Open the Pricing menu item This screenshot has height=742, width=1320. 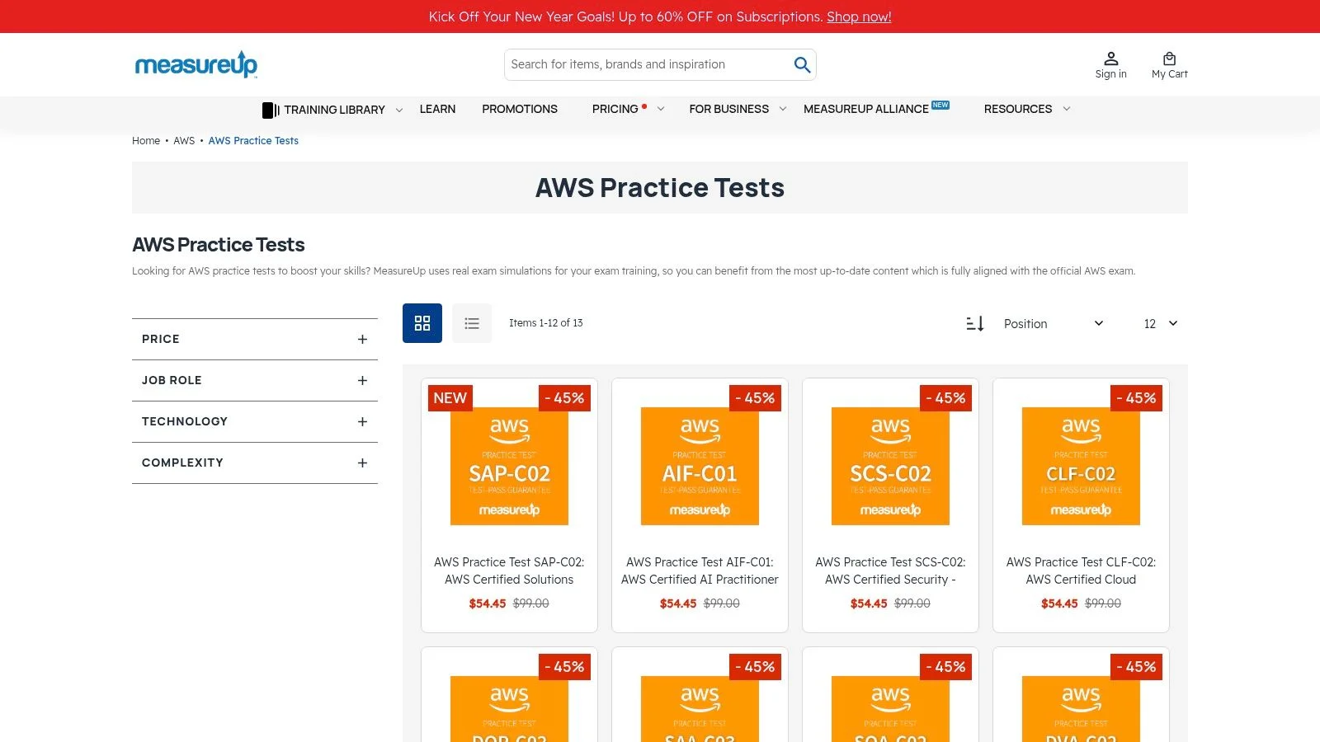point(615,109)
